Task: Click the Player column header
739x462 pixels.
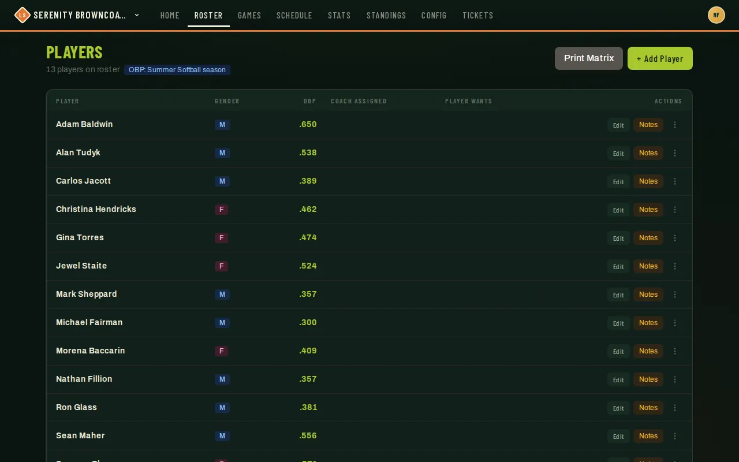Action: (68, 101)
